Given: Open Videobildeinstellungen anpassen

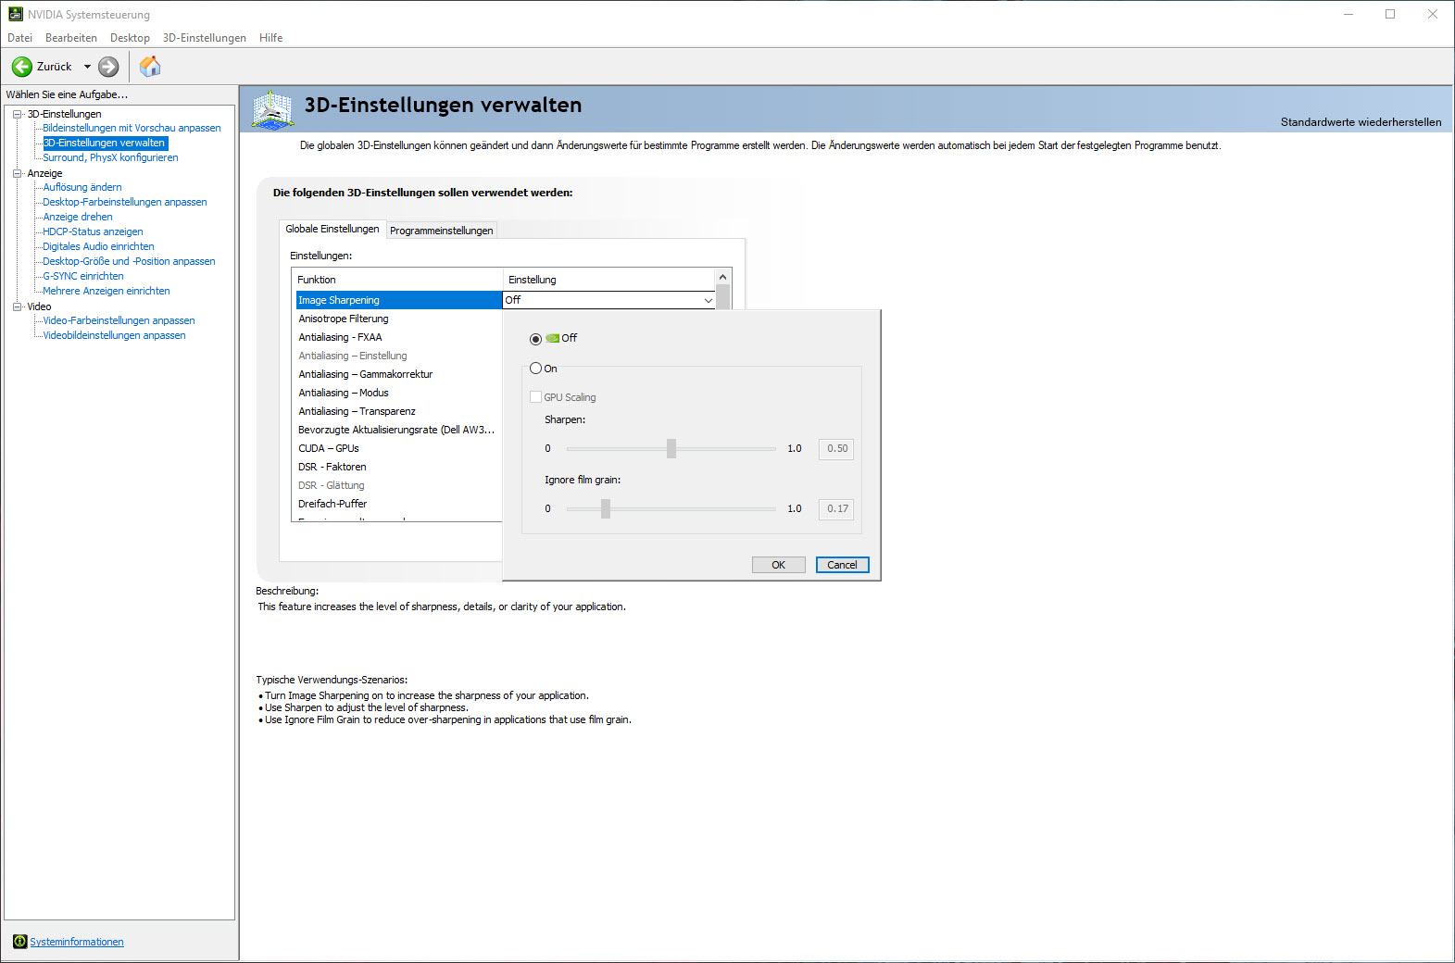Looking at the screenshot, I should [x=114, y=335].
